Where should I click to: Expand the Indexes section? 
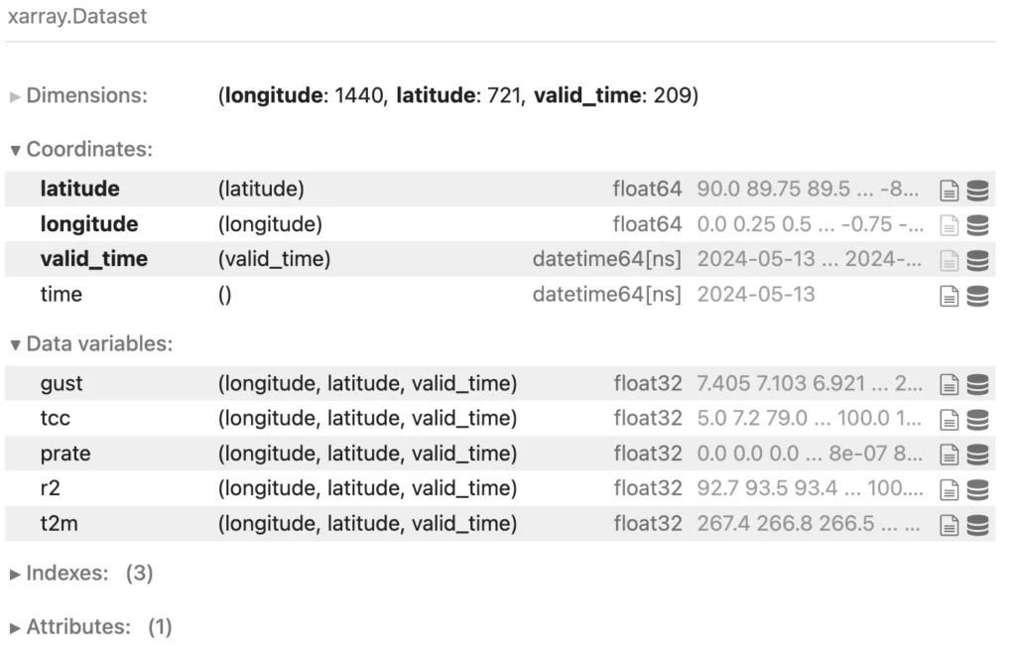(69, 574)
